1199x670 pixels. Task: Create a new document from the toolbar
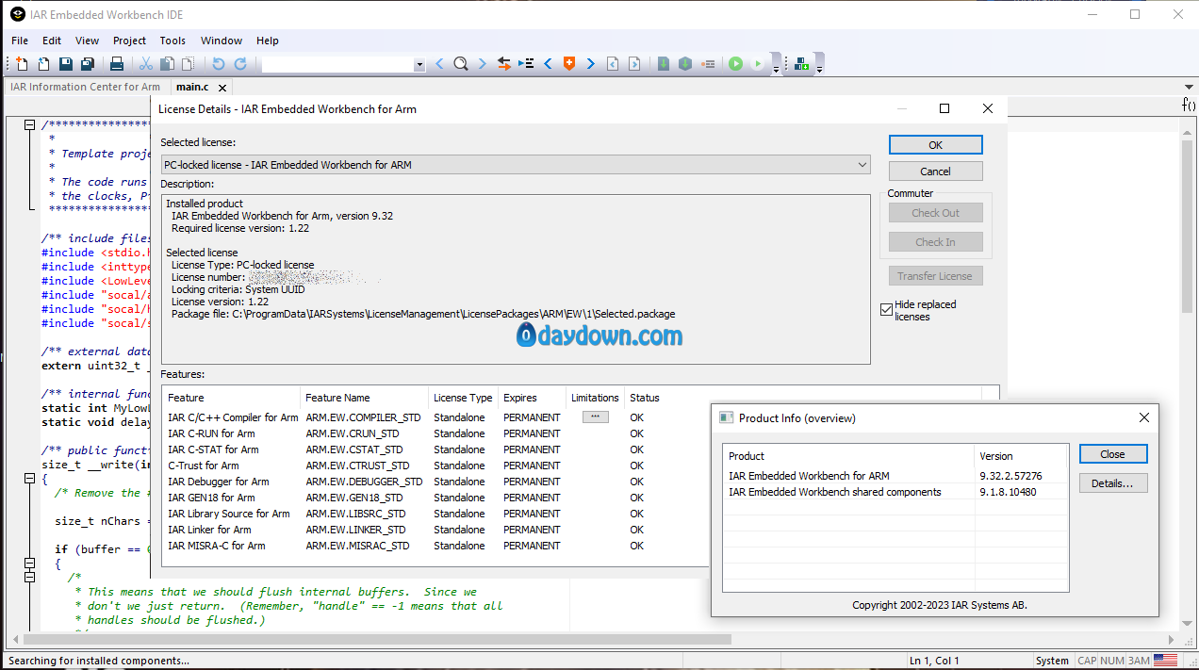click(x=23, y=64)
